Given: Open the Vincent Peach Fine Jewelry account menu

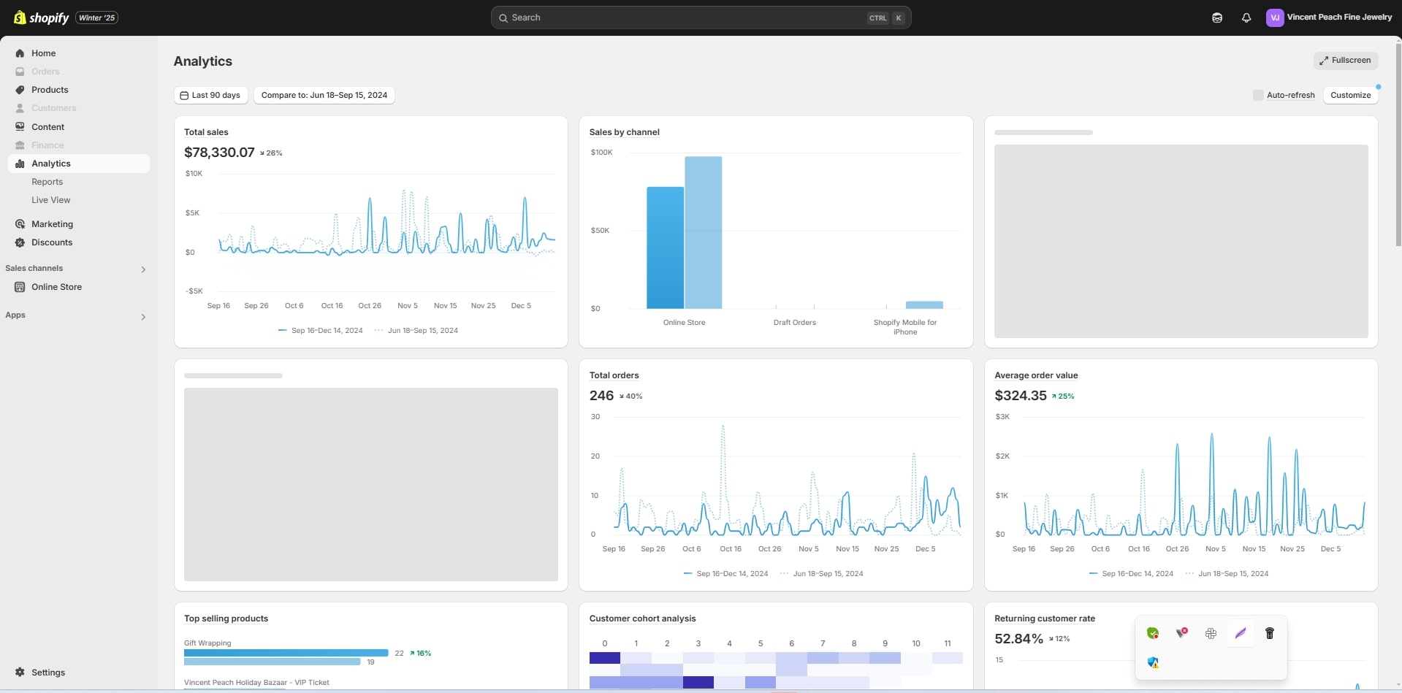Looking at the screenshot, I should point(1329,18).
